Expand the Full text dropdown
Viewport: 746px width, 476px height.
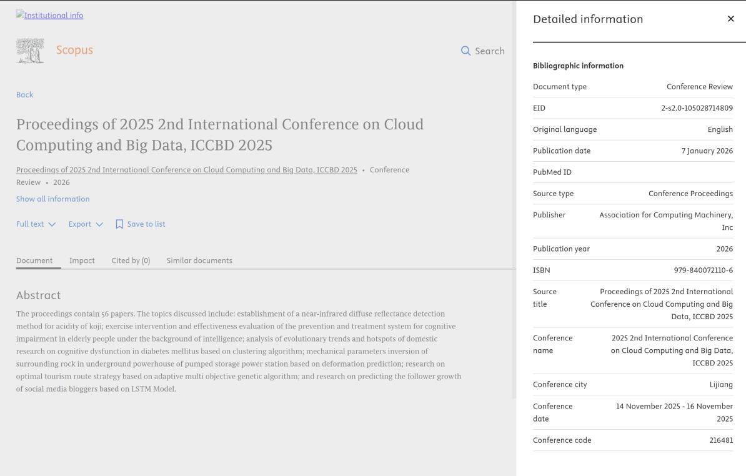(x=36, y=224)
